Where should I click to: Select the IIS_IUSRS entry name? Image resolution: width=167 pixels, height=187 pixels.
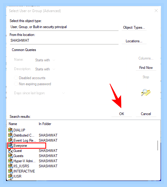click(x=21, y=166)
